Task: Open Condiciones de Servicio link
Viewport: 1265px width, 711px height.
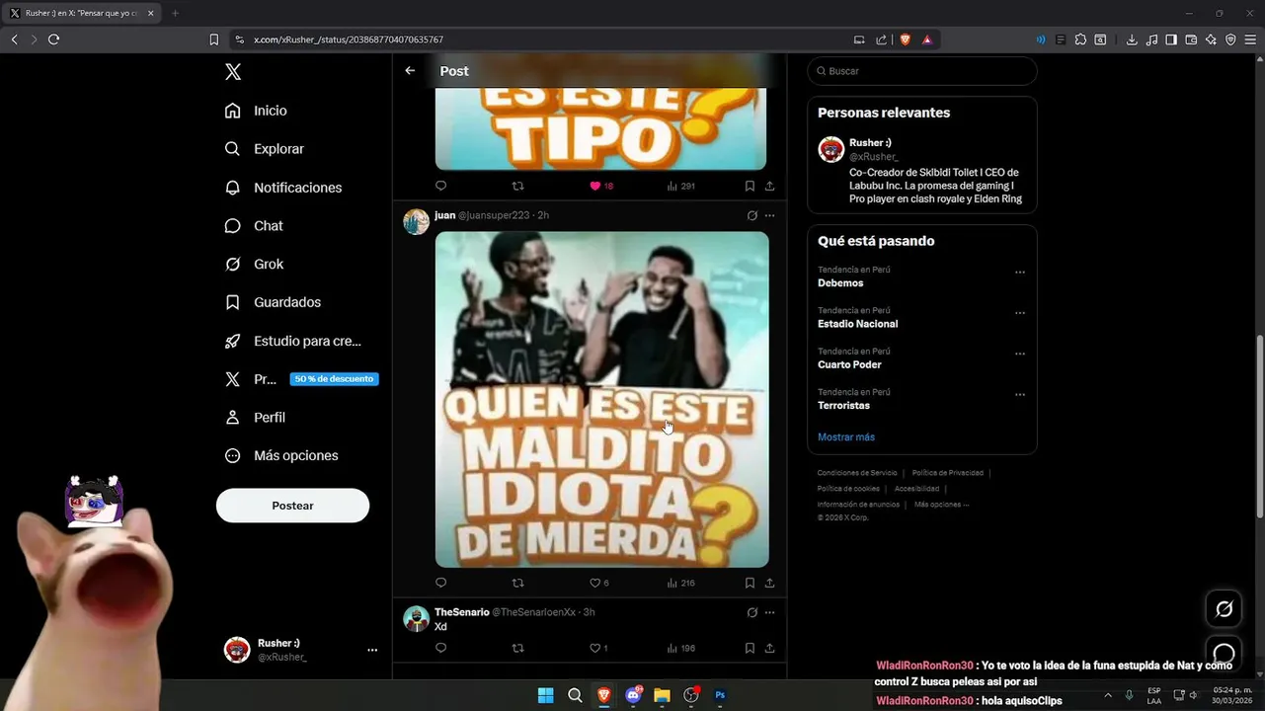Action: tap(857, 473)
